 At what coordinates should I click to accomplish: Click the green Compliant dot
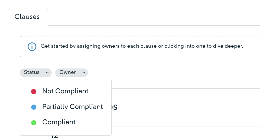[34, 123]
